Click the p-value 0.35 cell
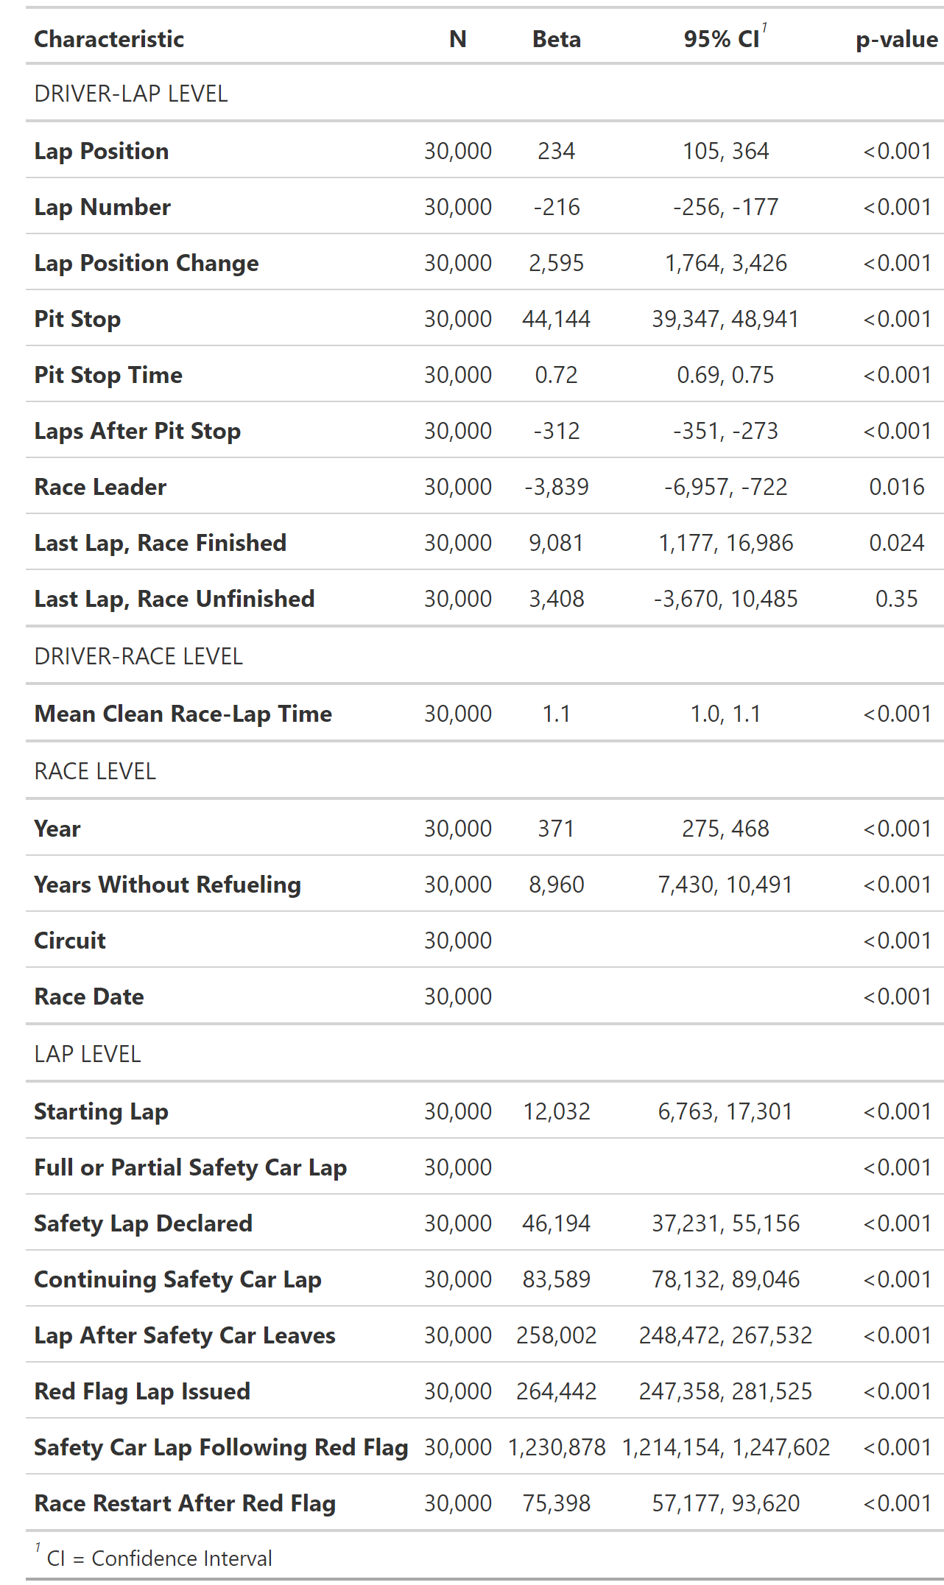 click(896, 599)
